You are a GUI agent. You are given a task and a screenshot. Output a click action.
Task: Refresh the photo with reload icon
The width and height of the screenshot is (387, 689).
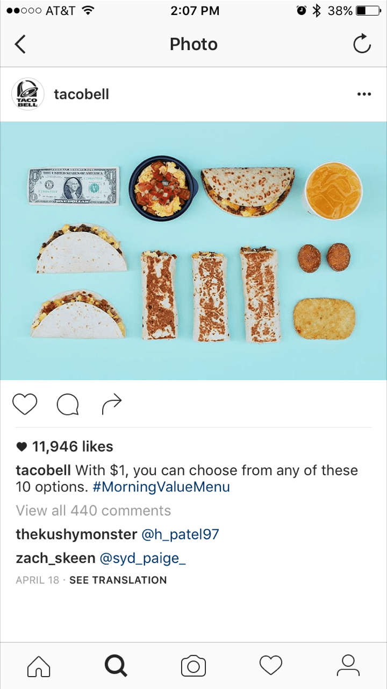click(362, 44)
